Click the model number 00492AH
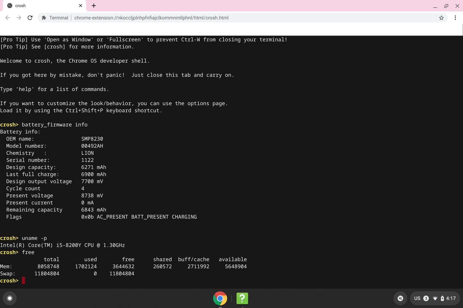463x308 pixels. tap(92, 146)
